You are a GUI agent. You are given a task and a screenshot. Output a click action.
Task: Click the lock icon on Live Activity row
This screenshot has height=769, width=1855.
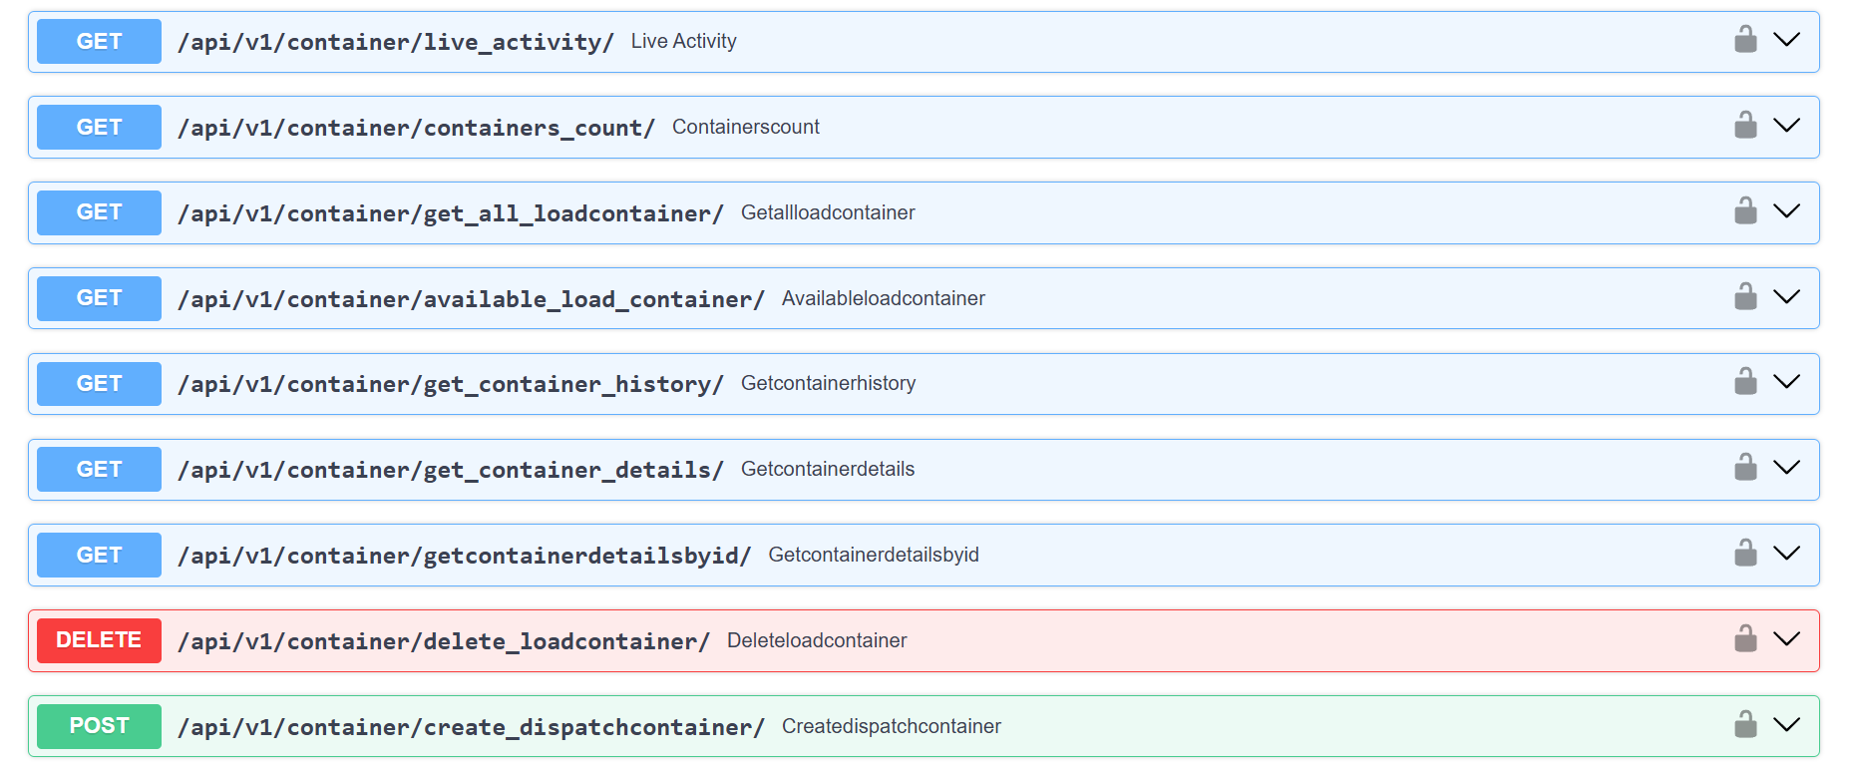[x=1745, y=40]
